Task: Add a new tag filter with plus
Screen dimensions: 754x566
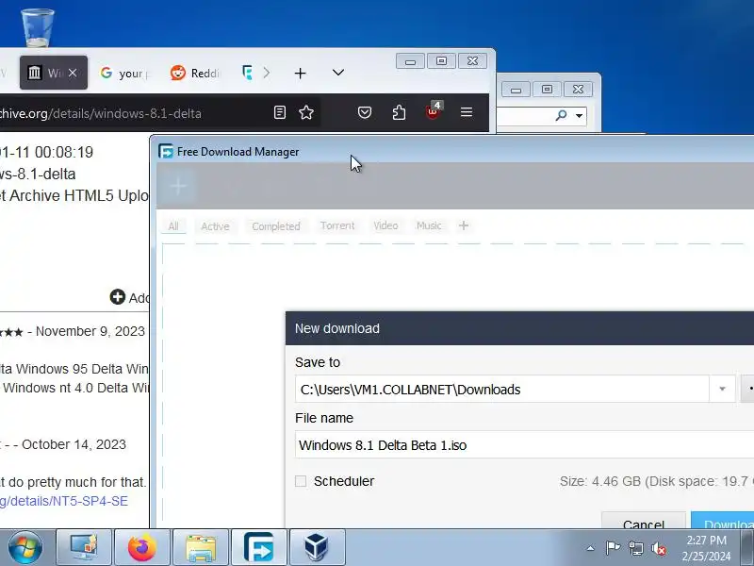Action: pyautogui.click(x=464, y=225)
